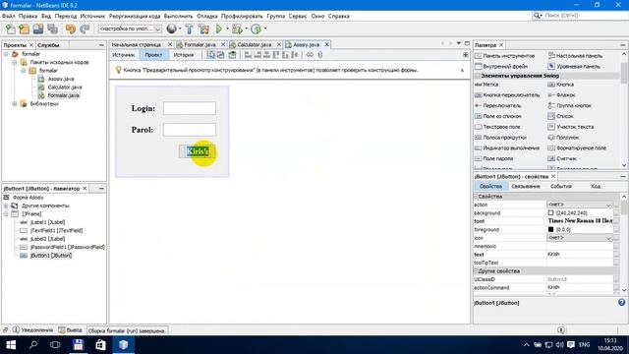
Task: Click the text property value Kirish
Action: (580, 255)
